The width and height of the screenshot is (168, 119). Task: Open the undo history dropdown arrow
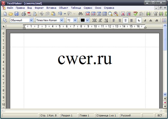[x=65, y=14]
